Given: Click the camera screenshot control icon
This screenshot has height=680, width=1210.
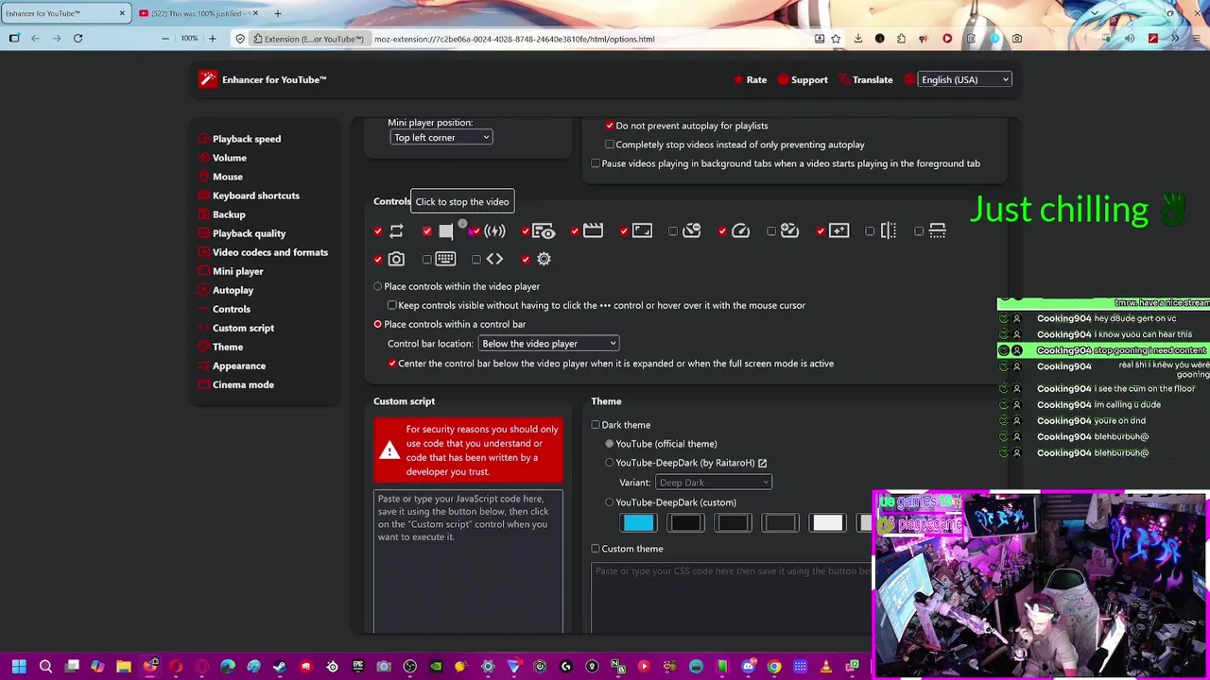Looking at the screenshot, I should click(x=396, y=259).
